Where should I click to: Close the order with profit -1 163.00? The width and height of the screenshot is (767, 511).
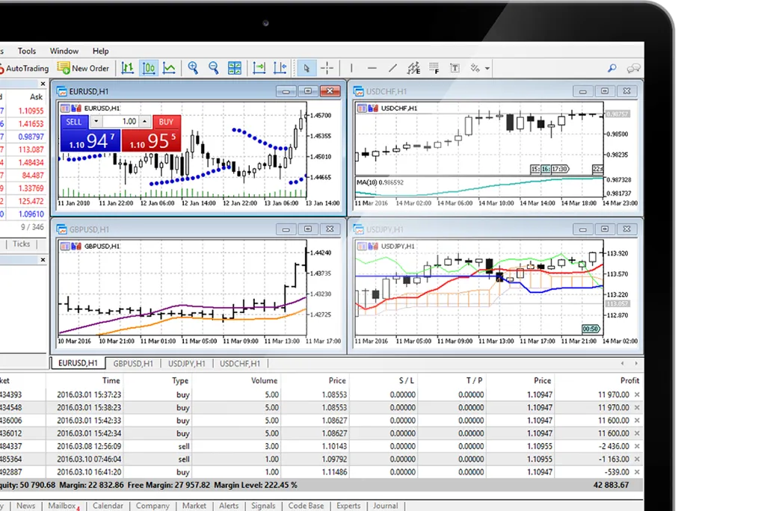[637, 459]
